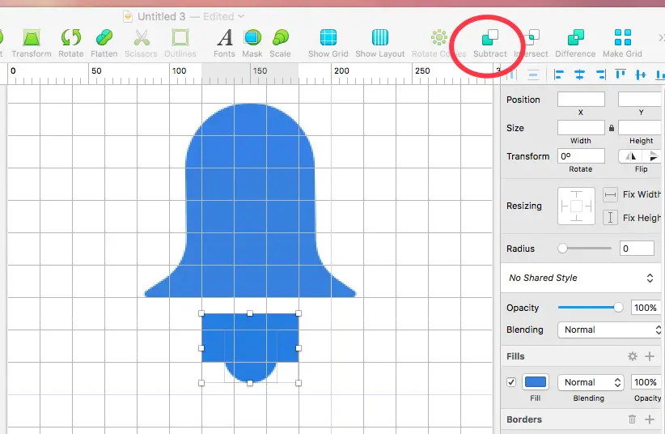Click the Width input field
Image resolution: width=665 pixels, height=434 pixels.
[x=581, y=127]
